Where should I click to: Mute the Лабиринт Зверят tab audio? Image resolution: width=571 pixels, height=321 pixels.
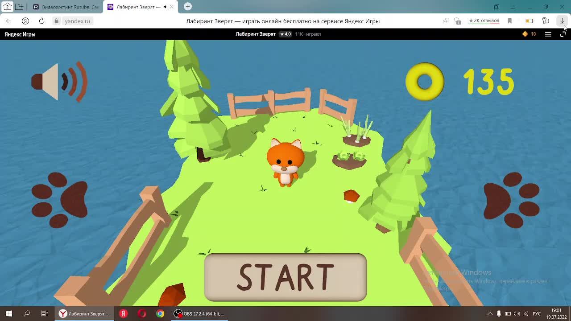166,7
